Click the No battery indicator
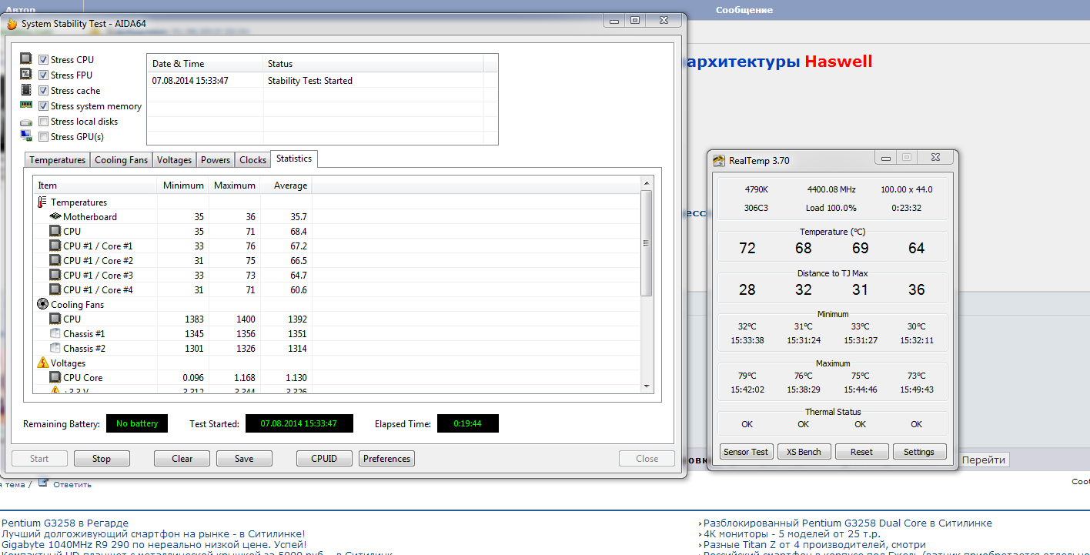This screenshot has width=1090, height=555. pos(137,423)
